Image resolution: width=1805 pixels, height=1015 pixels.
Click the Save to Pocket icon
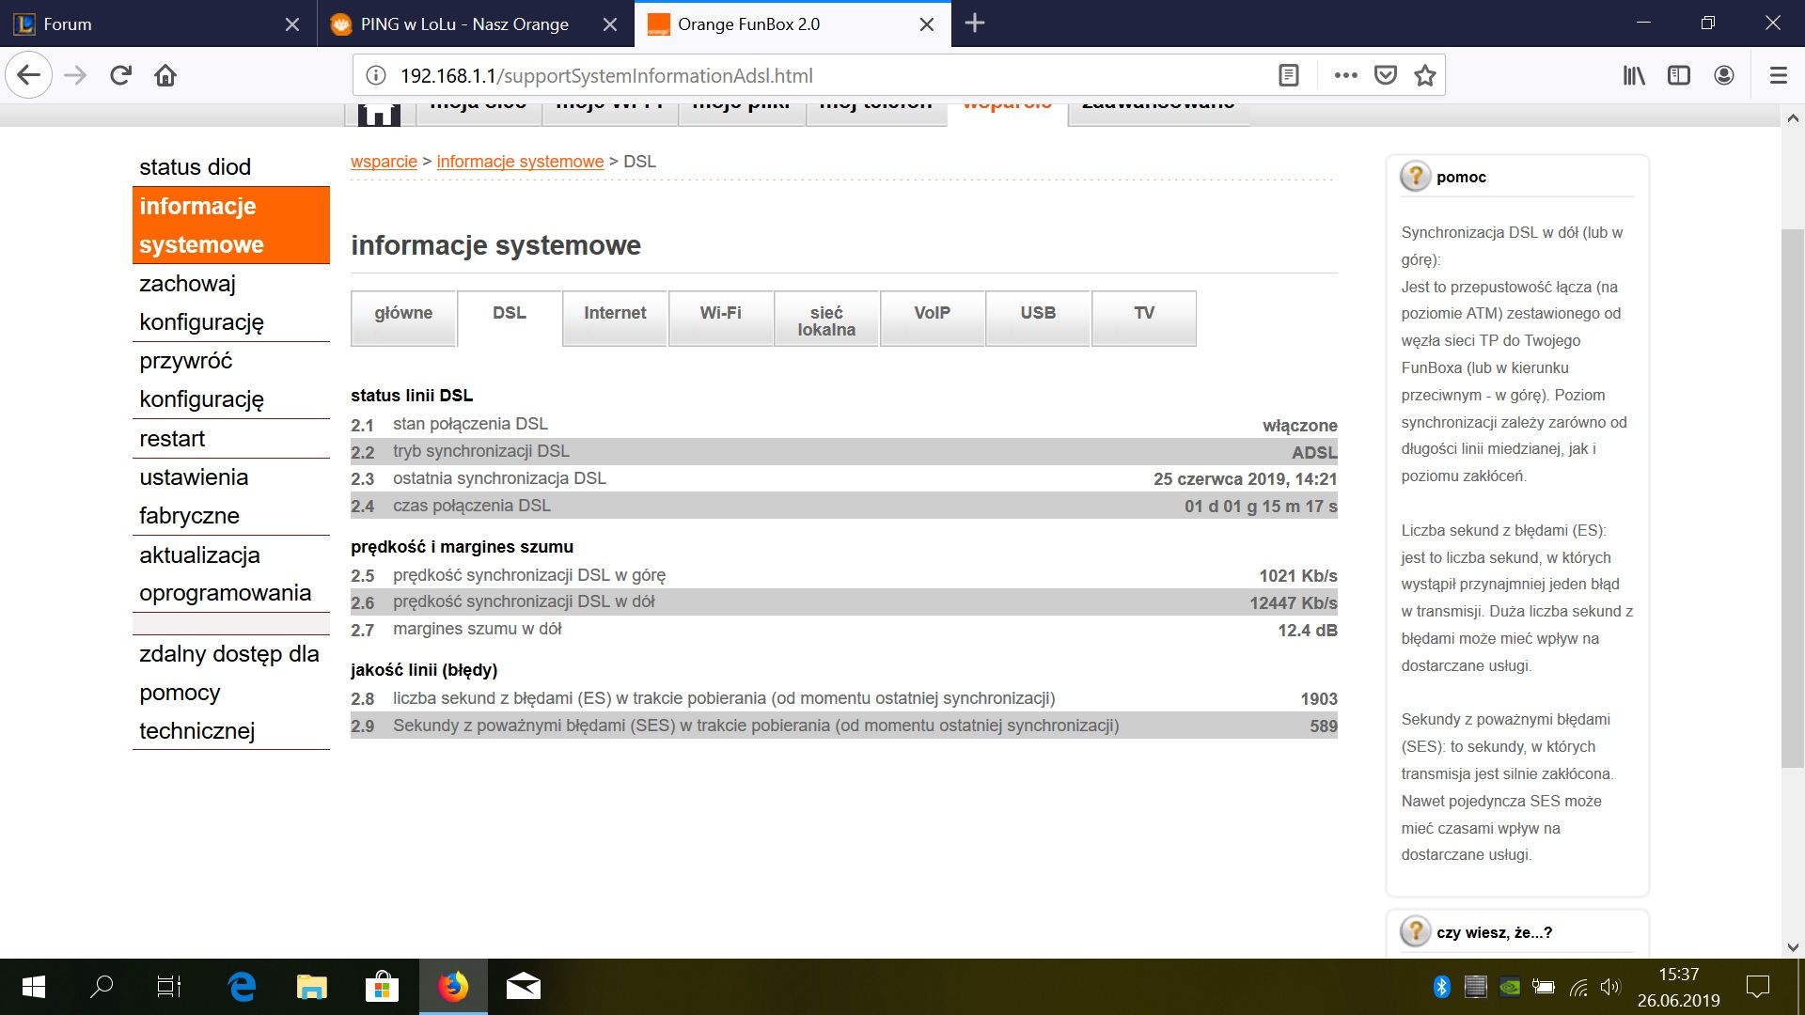(x=1386, y=75)
